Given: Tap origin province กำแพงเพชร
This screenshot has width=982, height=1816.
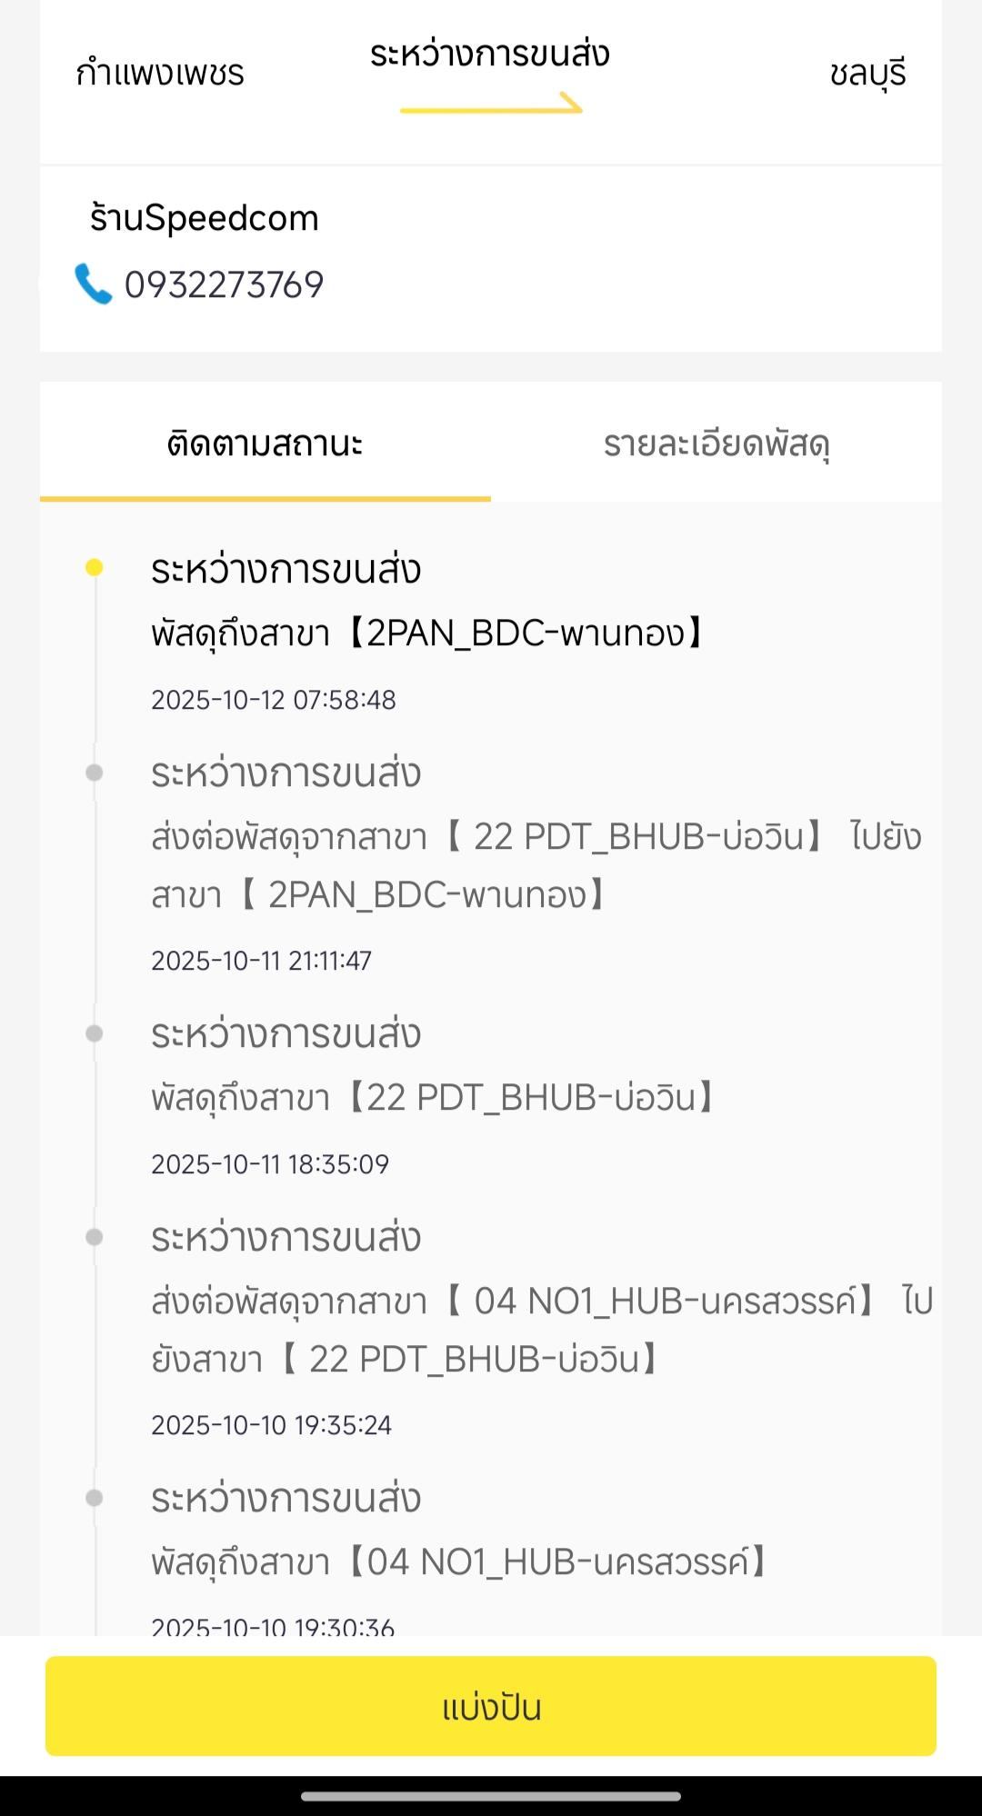Looking at the screenshot, I should point(160,73).
